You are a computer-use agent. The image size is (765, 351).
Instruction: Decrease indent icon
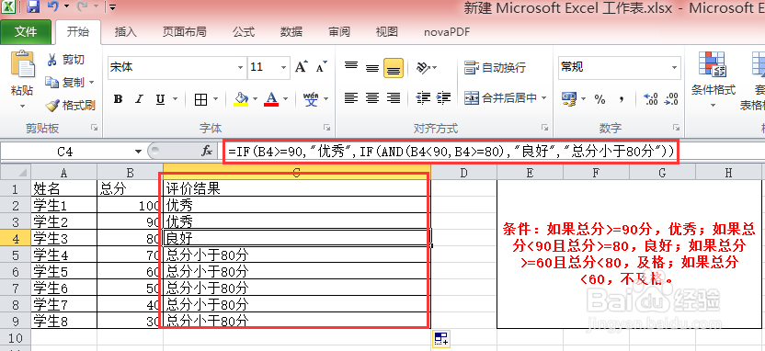point(423,98)
